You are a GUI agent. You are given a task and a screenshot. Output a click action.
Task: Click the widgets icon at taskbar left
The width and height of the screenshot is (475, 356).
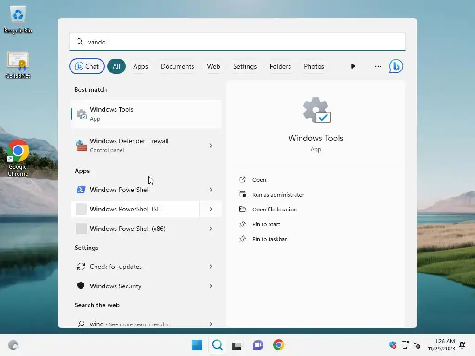(x=13, y=345)
